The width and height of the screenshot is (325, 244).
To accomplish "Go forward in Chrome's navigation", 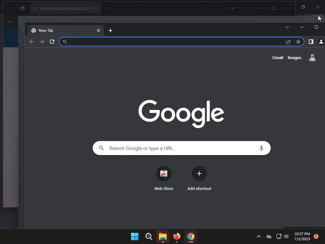I will (x=42, y=42).
